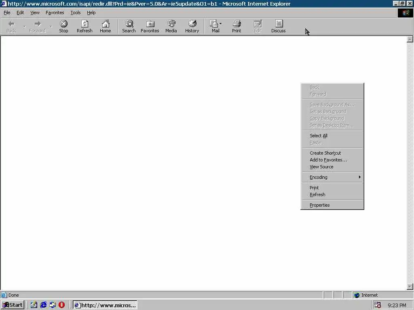Click the disabled Set as Desktop Item entry
The width and height of the screenshot is (414, 310).
coord(332,125)
